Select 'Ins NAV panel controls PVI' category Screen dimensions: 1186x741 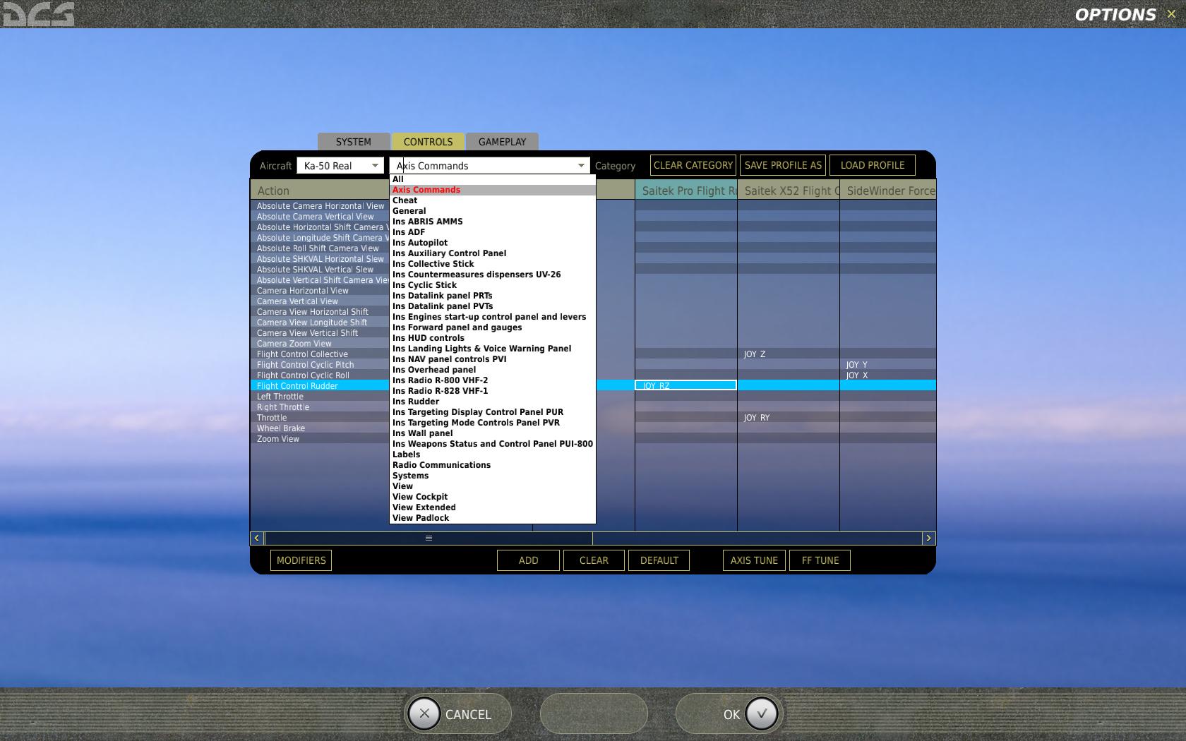point(493,359)
